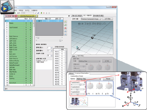Click the Reset button

point(108,79)
